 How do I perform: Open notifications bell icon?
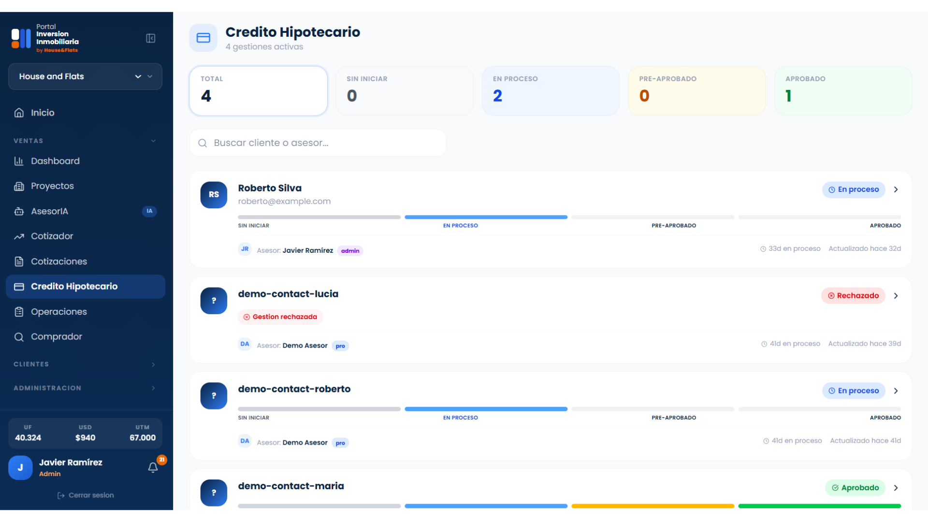[x=153, y=467]
